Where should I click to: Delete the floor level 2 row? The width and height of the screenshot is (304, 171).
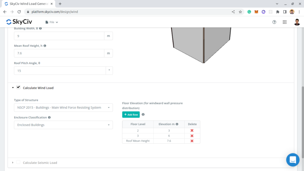tap(192, 131)
